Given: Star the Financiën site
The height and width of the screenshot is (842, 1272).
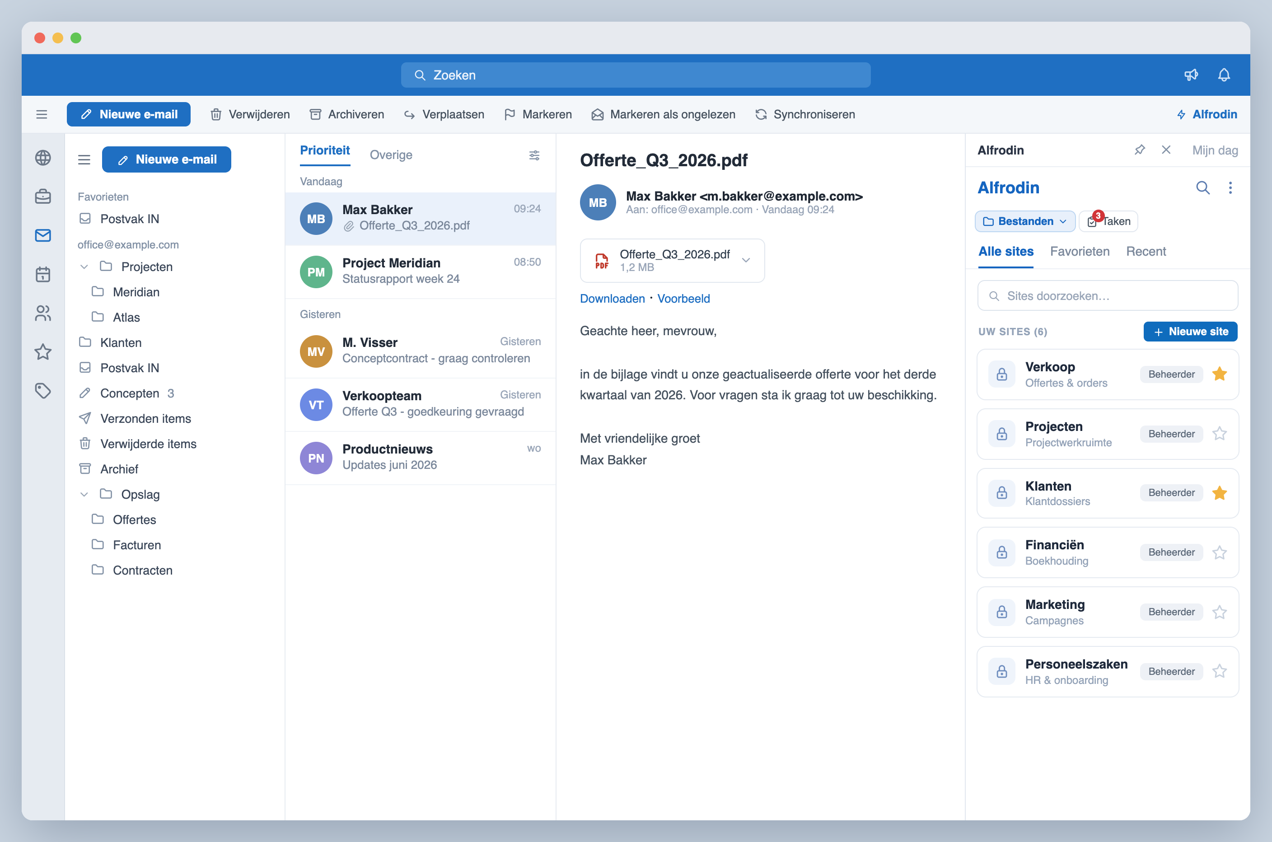Looking at the screenshot, I should [x=1220, y=552].
